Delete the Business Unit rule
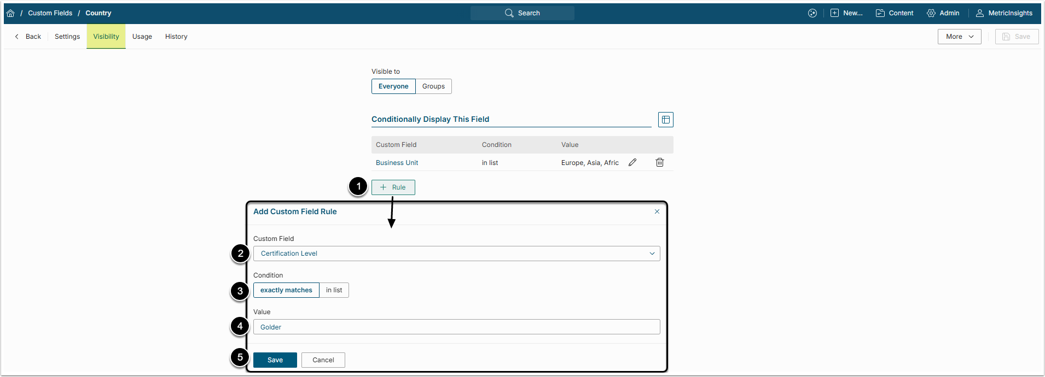Image resolution: width=1045 pixels, height=377 pixels. (x=660, y=162)
